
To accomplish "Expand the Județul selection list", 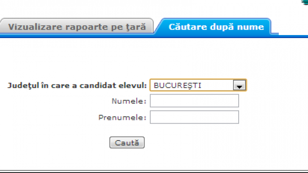I will (198, 85).
